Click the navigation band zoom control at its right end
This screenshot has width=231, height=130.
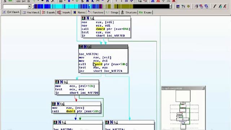click(171, 6)
